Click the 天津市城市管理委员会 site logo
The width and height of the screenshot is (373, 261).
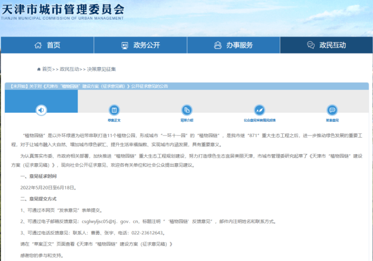(x=63, y=11)
